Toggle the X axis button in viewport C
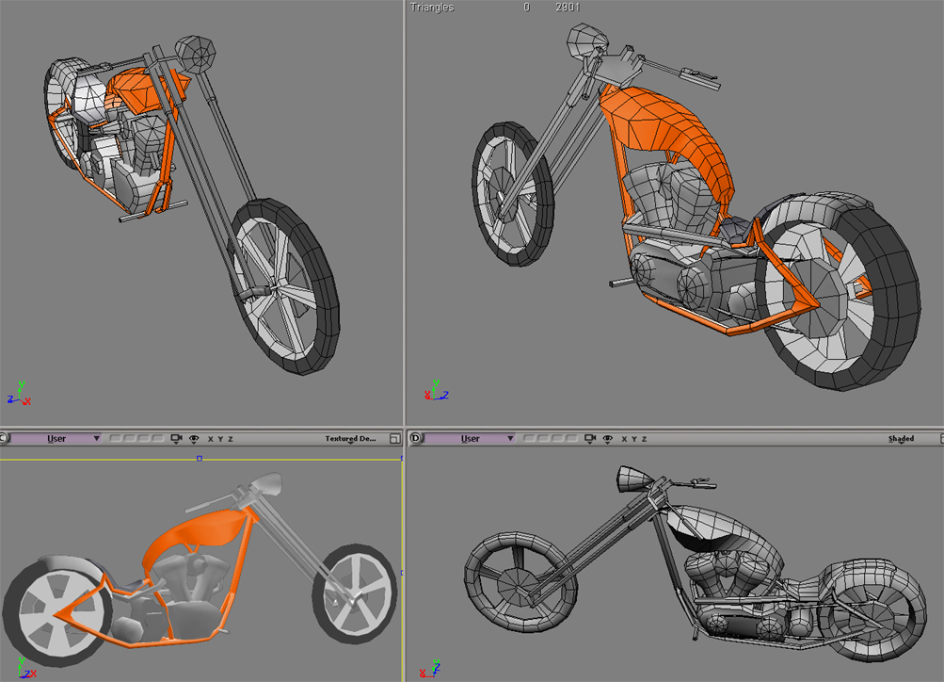The image size is (944, 682). (x=210, y=439)
